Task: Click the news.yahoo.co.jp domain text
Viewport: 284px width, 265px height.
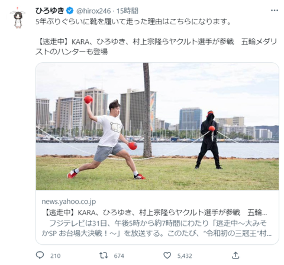Action: coord(69,202)
